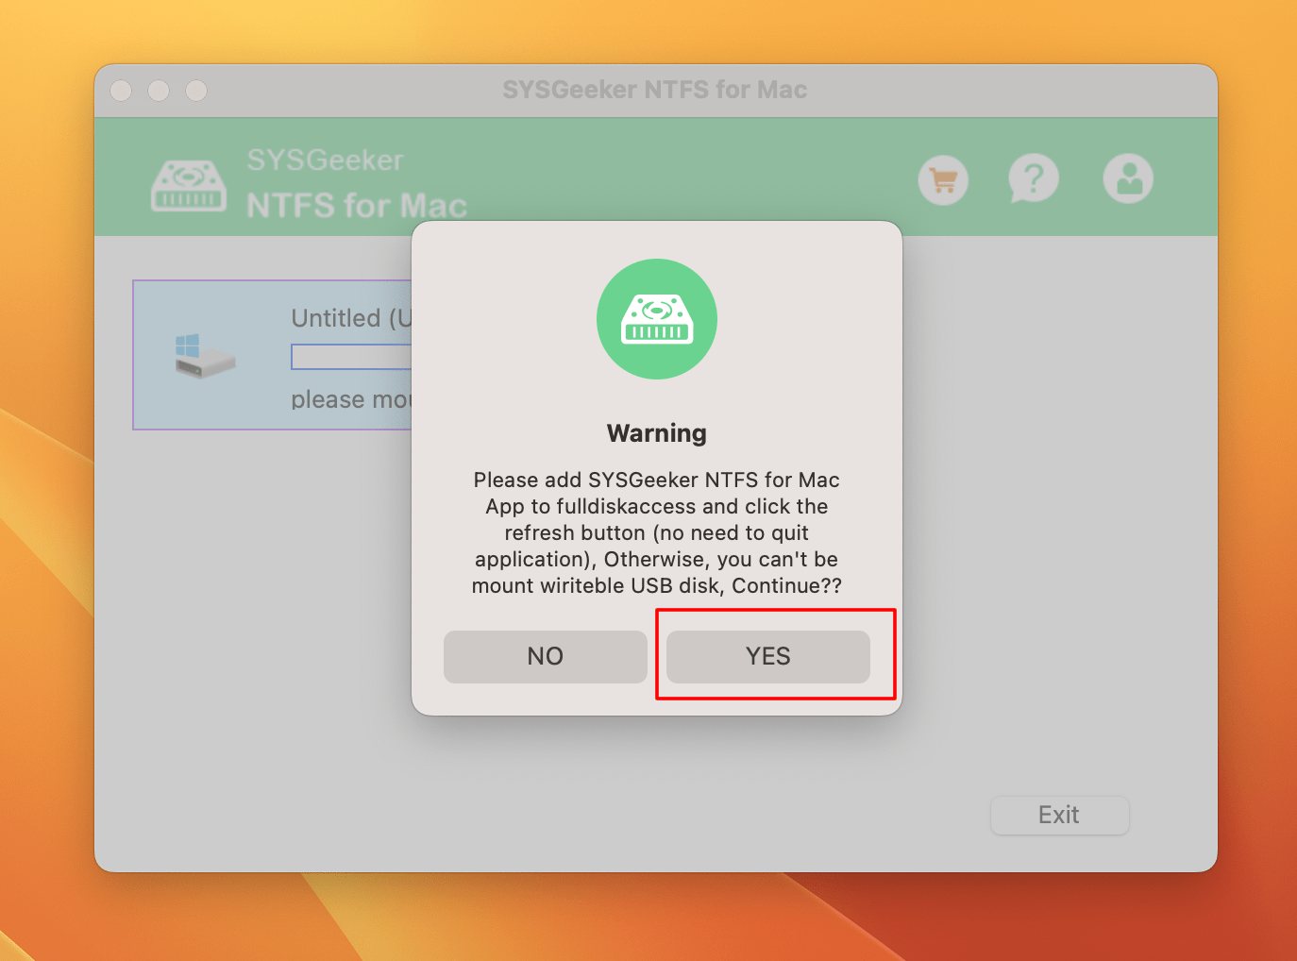Click the SYSGeeker NTFS drive logo icon

189,186
